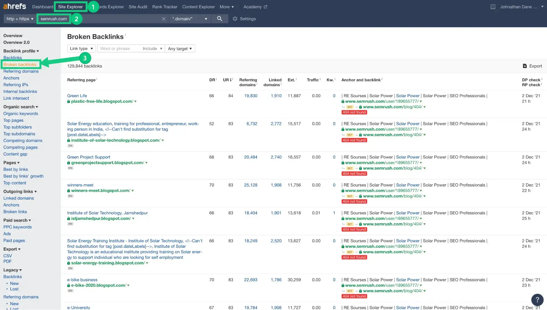The width and height of the screenshot is (547, 310).
Task: Click the notifications screen icon near Johnathan Dane
Action: [493, 7]
